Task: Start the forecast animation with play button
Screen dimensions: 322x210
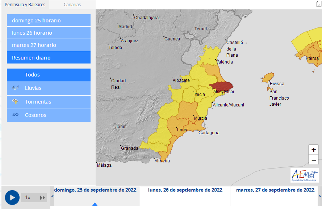Action: click(12, 197)
